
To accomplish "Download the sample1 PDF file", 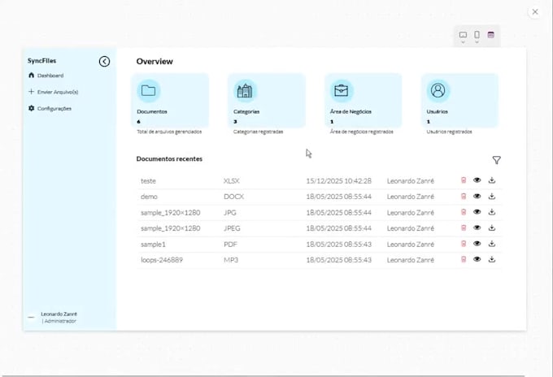I will 492,244.
